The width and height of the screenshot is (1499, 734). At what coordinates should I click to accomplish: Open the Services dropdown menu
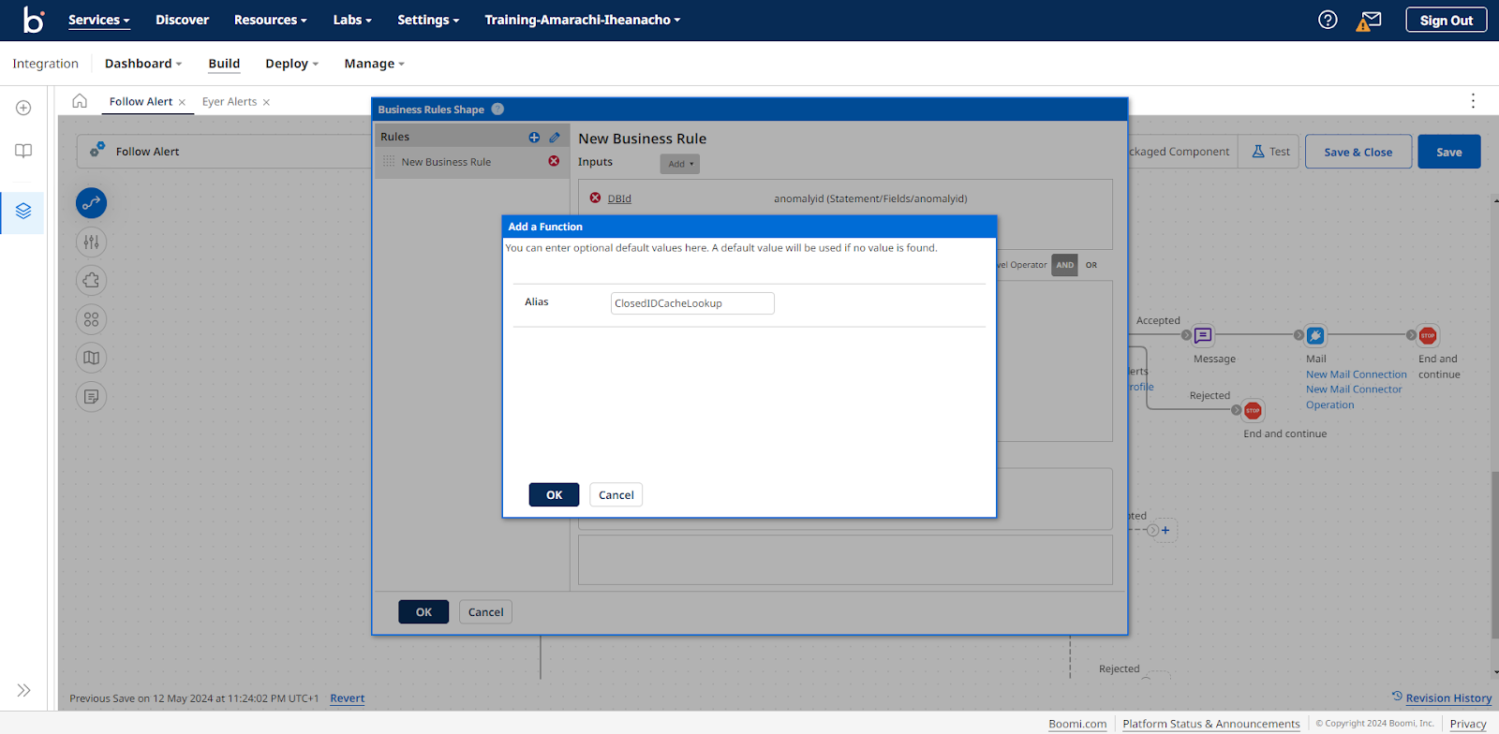tap(98, 20)
